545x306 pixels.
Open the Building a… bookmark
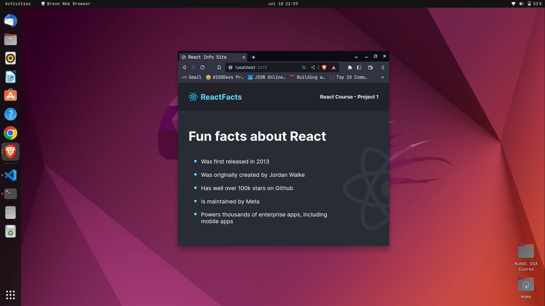[307, 77]
